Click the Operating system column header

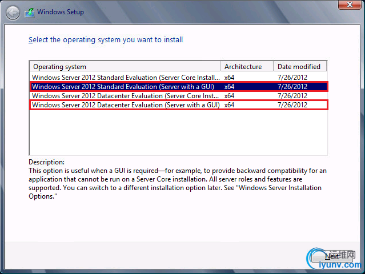pos(125,67)
